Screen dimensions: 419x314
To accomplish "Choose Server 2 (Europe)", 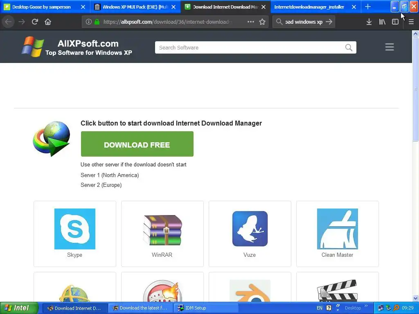I will pyautogui.click(x=101, y=185).
